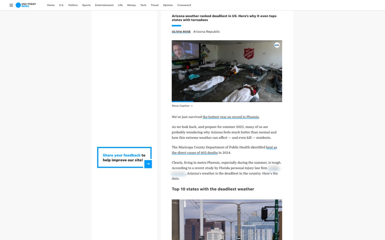The width and height of the screenshot is (385, 240).
Task: Open the hamburger navigation menu
Action: (x=11, y=5)
